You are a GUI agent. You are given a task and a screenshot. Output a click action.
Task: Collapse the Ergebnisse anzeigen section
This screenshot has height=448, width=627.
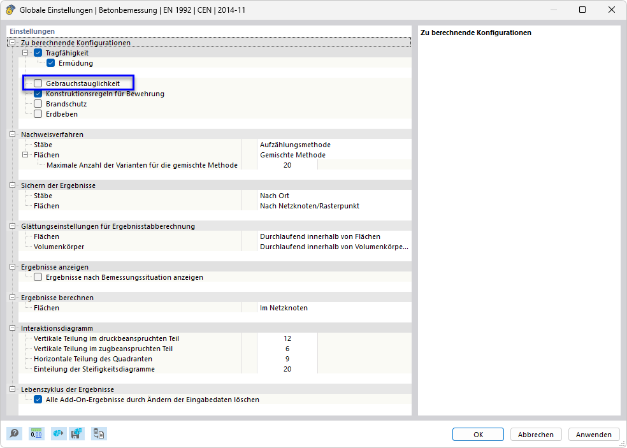click(13, 267)
